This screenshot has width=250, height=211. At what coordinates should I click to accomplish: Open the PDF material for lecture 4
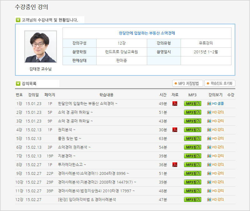[x=175, y=130]
